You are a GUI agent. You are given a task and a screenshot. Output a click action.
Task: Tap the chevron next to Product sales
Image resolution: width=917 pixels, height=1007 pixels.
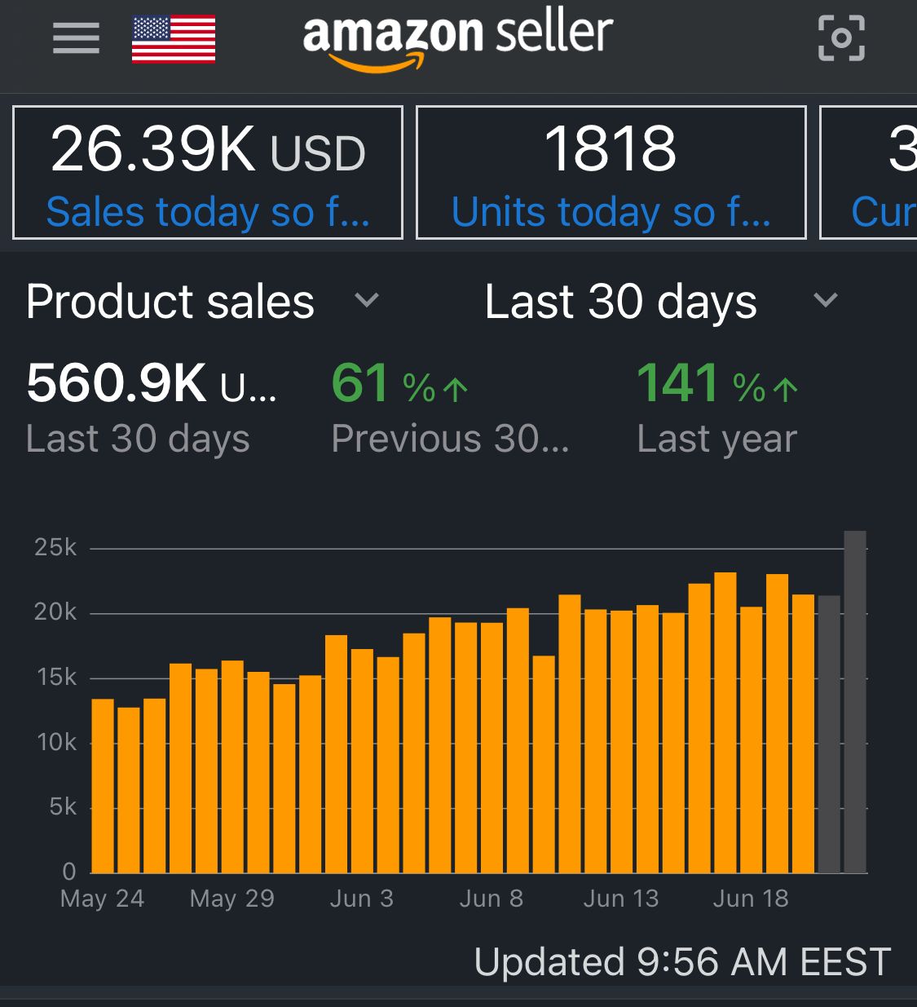coord(367,301)
